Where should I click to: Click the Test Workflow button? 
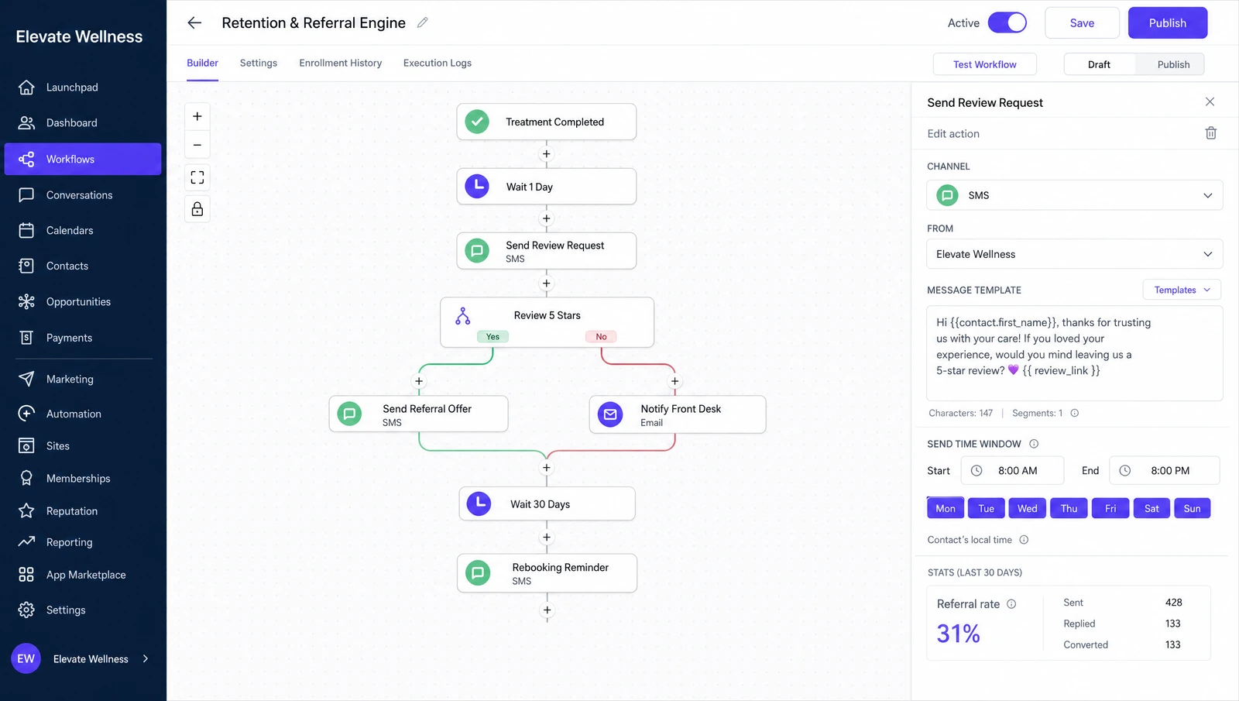(x=984, y=64)
